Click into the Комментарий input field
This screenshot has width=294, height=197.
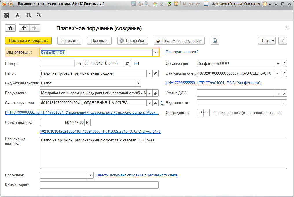(99, 185)
